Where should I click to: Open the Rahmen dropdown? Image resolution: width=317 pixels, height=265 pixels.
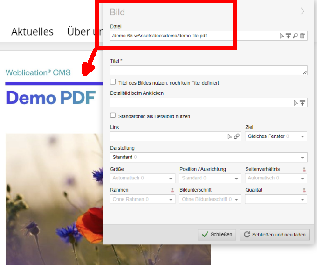pos(142,199)
